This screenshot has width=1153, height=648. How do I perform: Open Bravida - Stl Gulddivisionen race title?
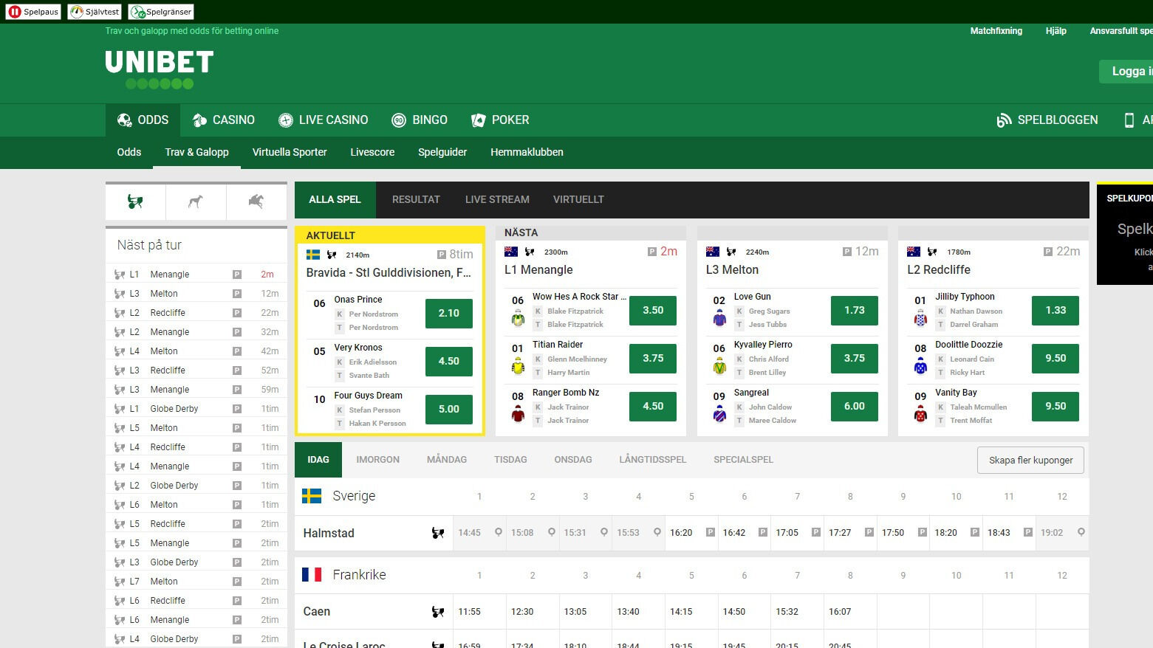click(389, 273)
